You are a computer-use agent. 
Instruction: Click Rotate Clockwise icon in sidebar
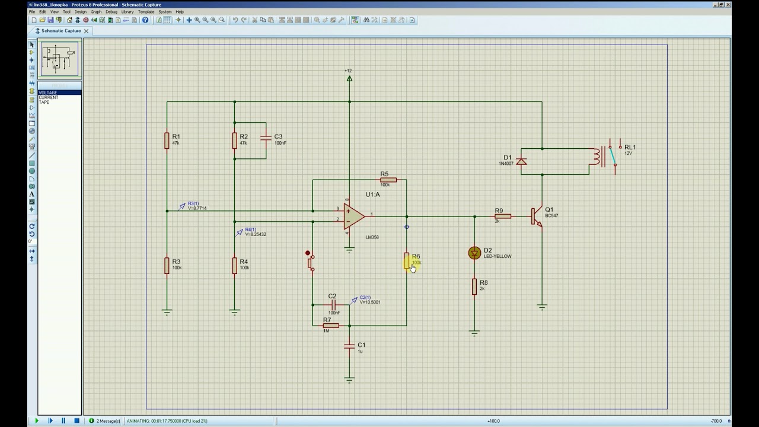click(x=32, y=226)
